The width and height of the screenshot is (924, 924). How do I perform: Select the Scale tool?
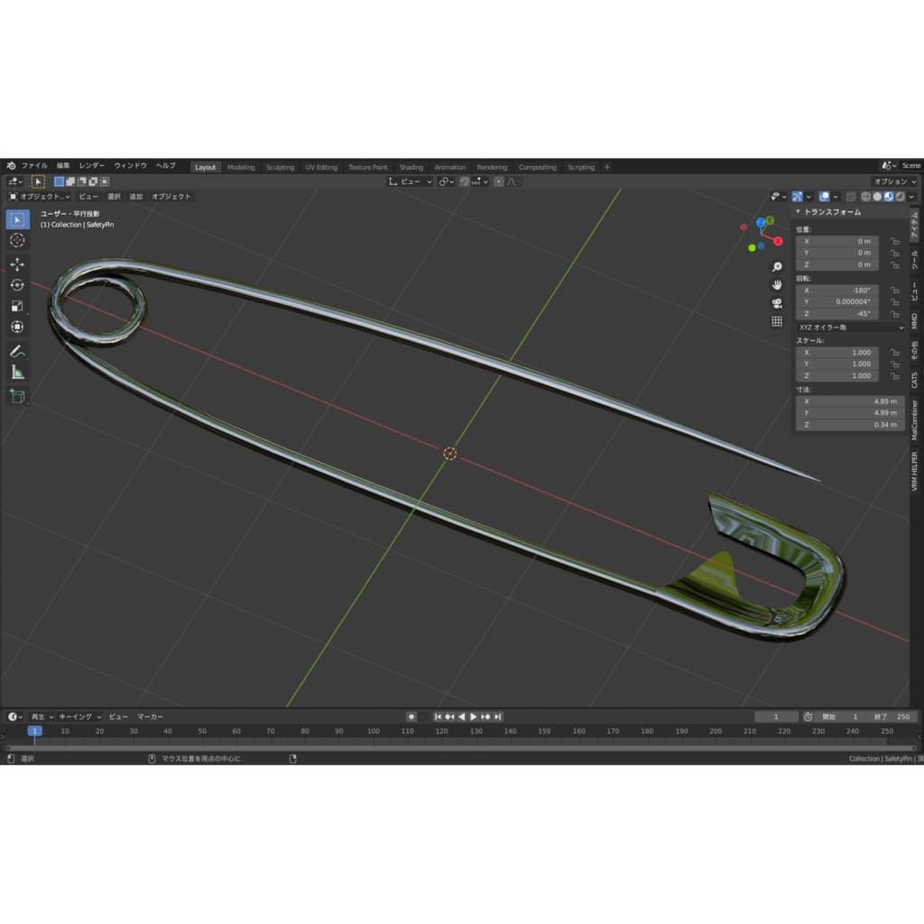18,306
